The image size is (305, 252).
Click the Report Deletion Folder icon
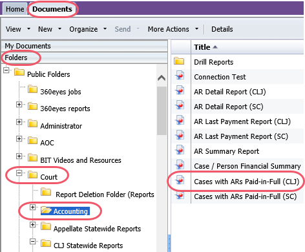tap(46, 192)
